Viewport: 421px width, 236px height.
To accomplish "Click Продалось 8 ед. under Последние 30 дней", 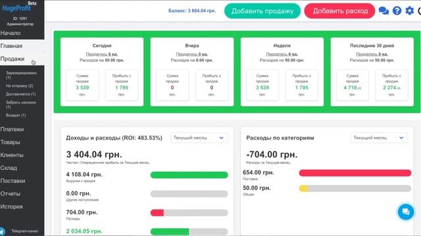I will (x=372, y=54).
